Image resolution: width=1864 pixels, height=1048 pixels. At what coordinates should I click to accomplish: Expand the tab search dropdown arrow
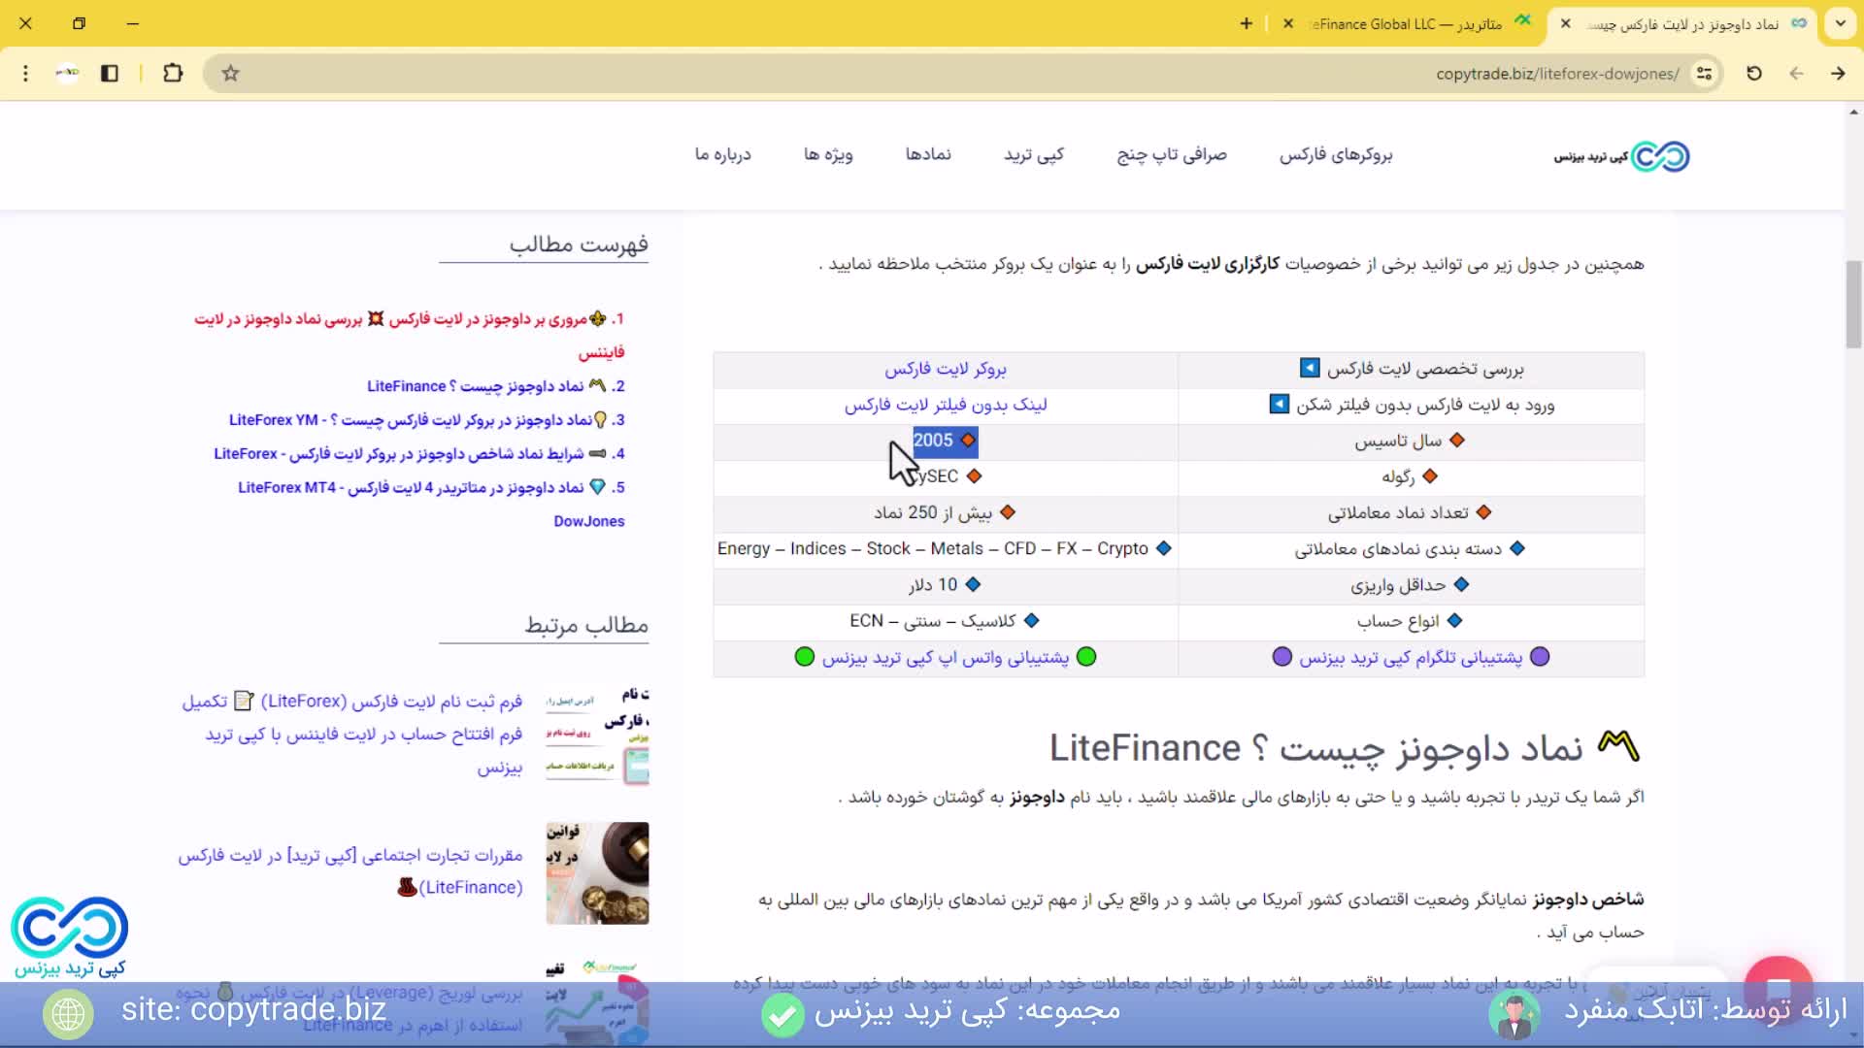pos(1840,24)
